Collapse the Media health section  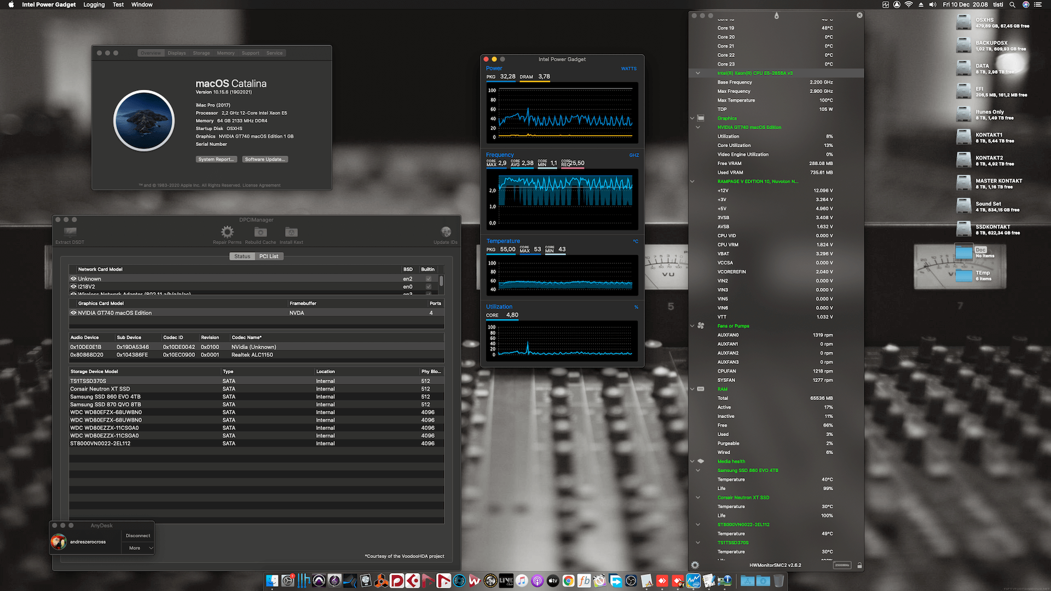[692, 461]
